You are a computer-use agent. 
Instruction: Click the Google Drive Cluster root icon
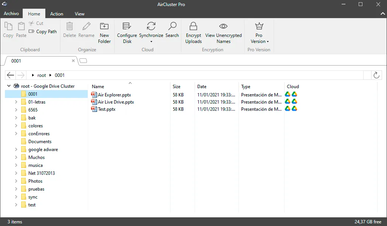[x=16, y=86]
